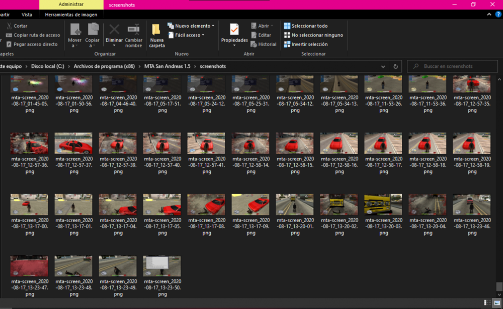The height and width of the screenshot is (309, 503).
Task: Click the Buscar en screenshots search field
Action: [452, 66]
